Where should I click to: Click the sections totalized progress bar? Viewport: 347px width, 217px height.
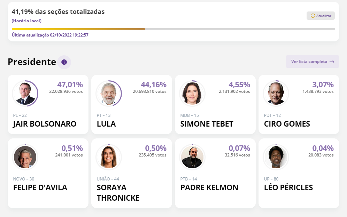point(173,29)
